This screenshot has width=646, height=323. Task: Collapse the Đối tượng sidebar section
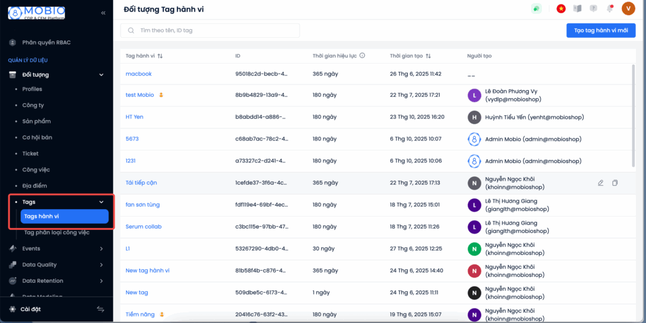[x=102, y=75]
